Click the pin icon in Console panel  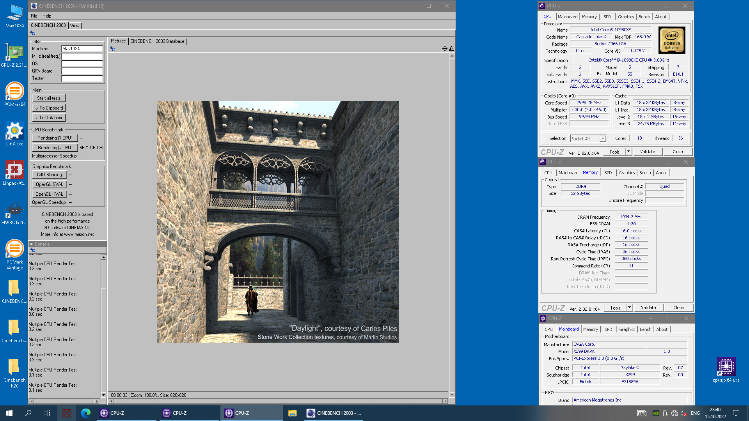(33, 250)
